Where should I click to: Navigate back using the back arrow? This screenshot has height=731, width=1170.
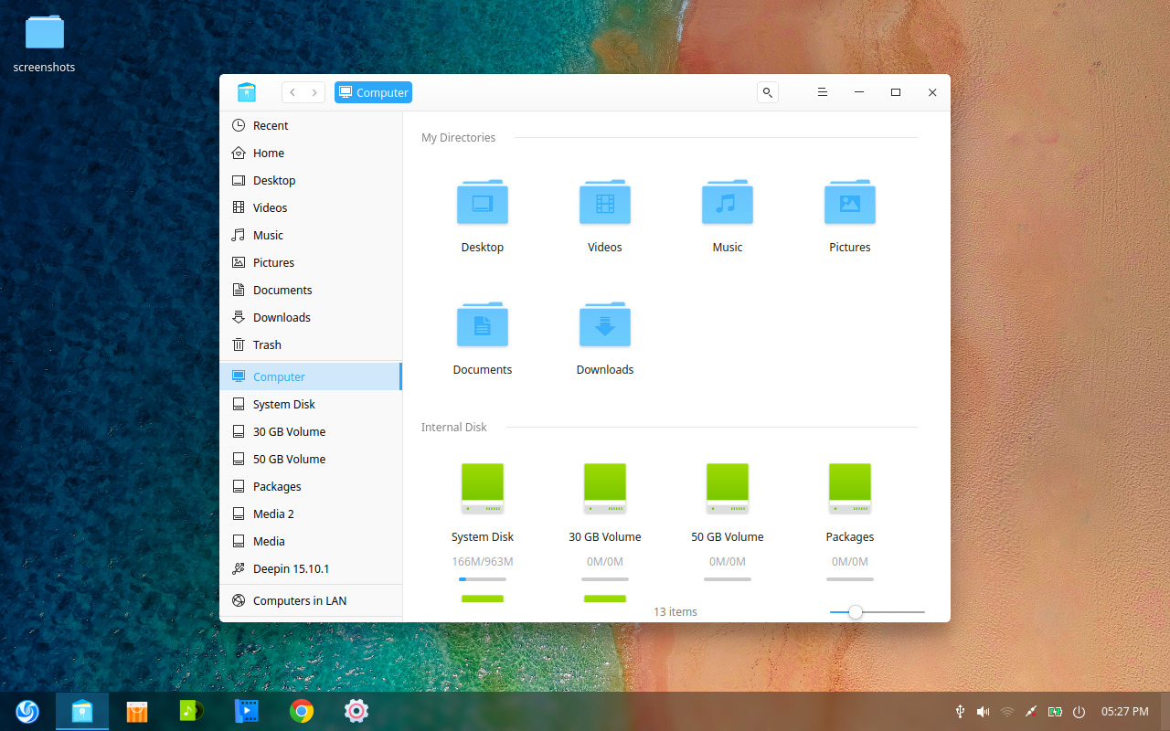coord(291,91)
